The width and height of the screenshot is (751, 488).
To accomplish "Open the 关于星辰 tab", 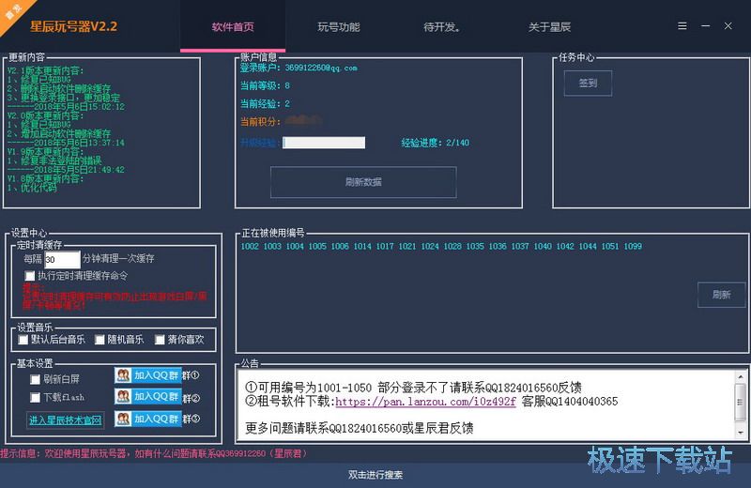I will click(551, 27).
